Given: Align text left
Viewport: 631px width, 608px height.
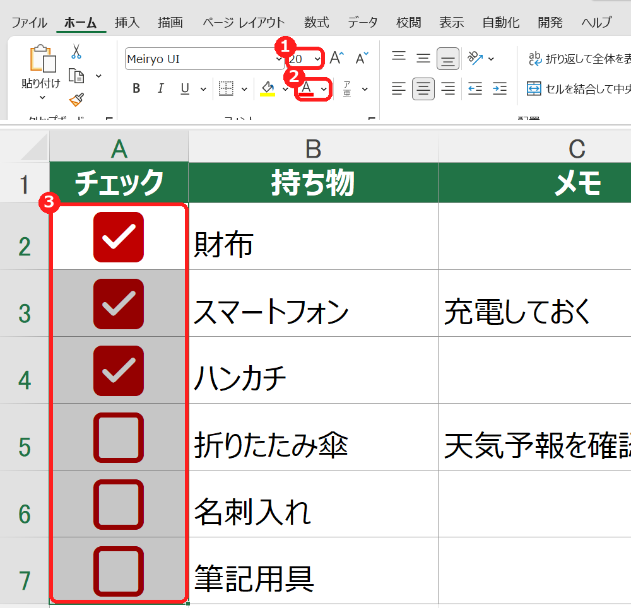Looking at the screenshot, I should pos(398,88).
